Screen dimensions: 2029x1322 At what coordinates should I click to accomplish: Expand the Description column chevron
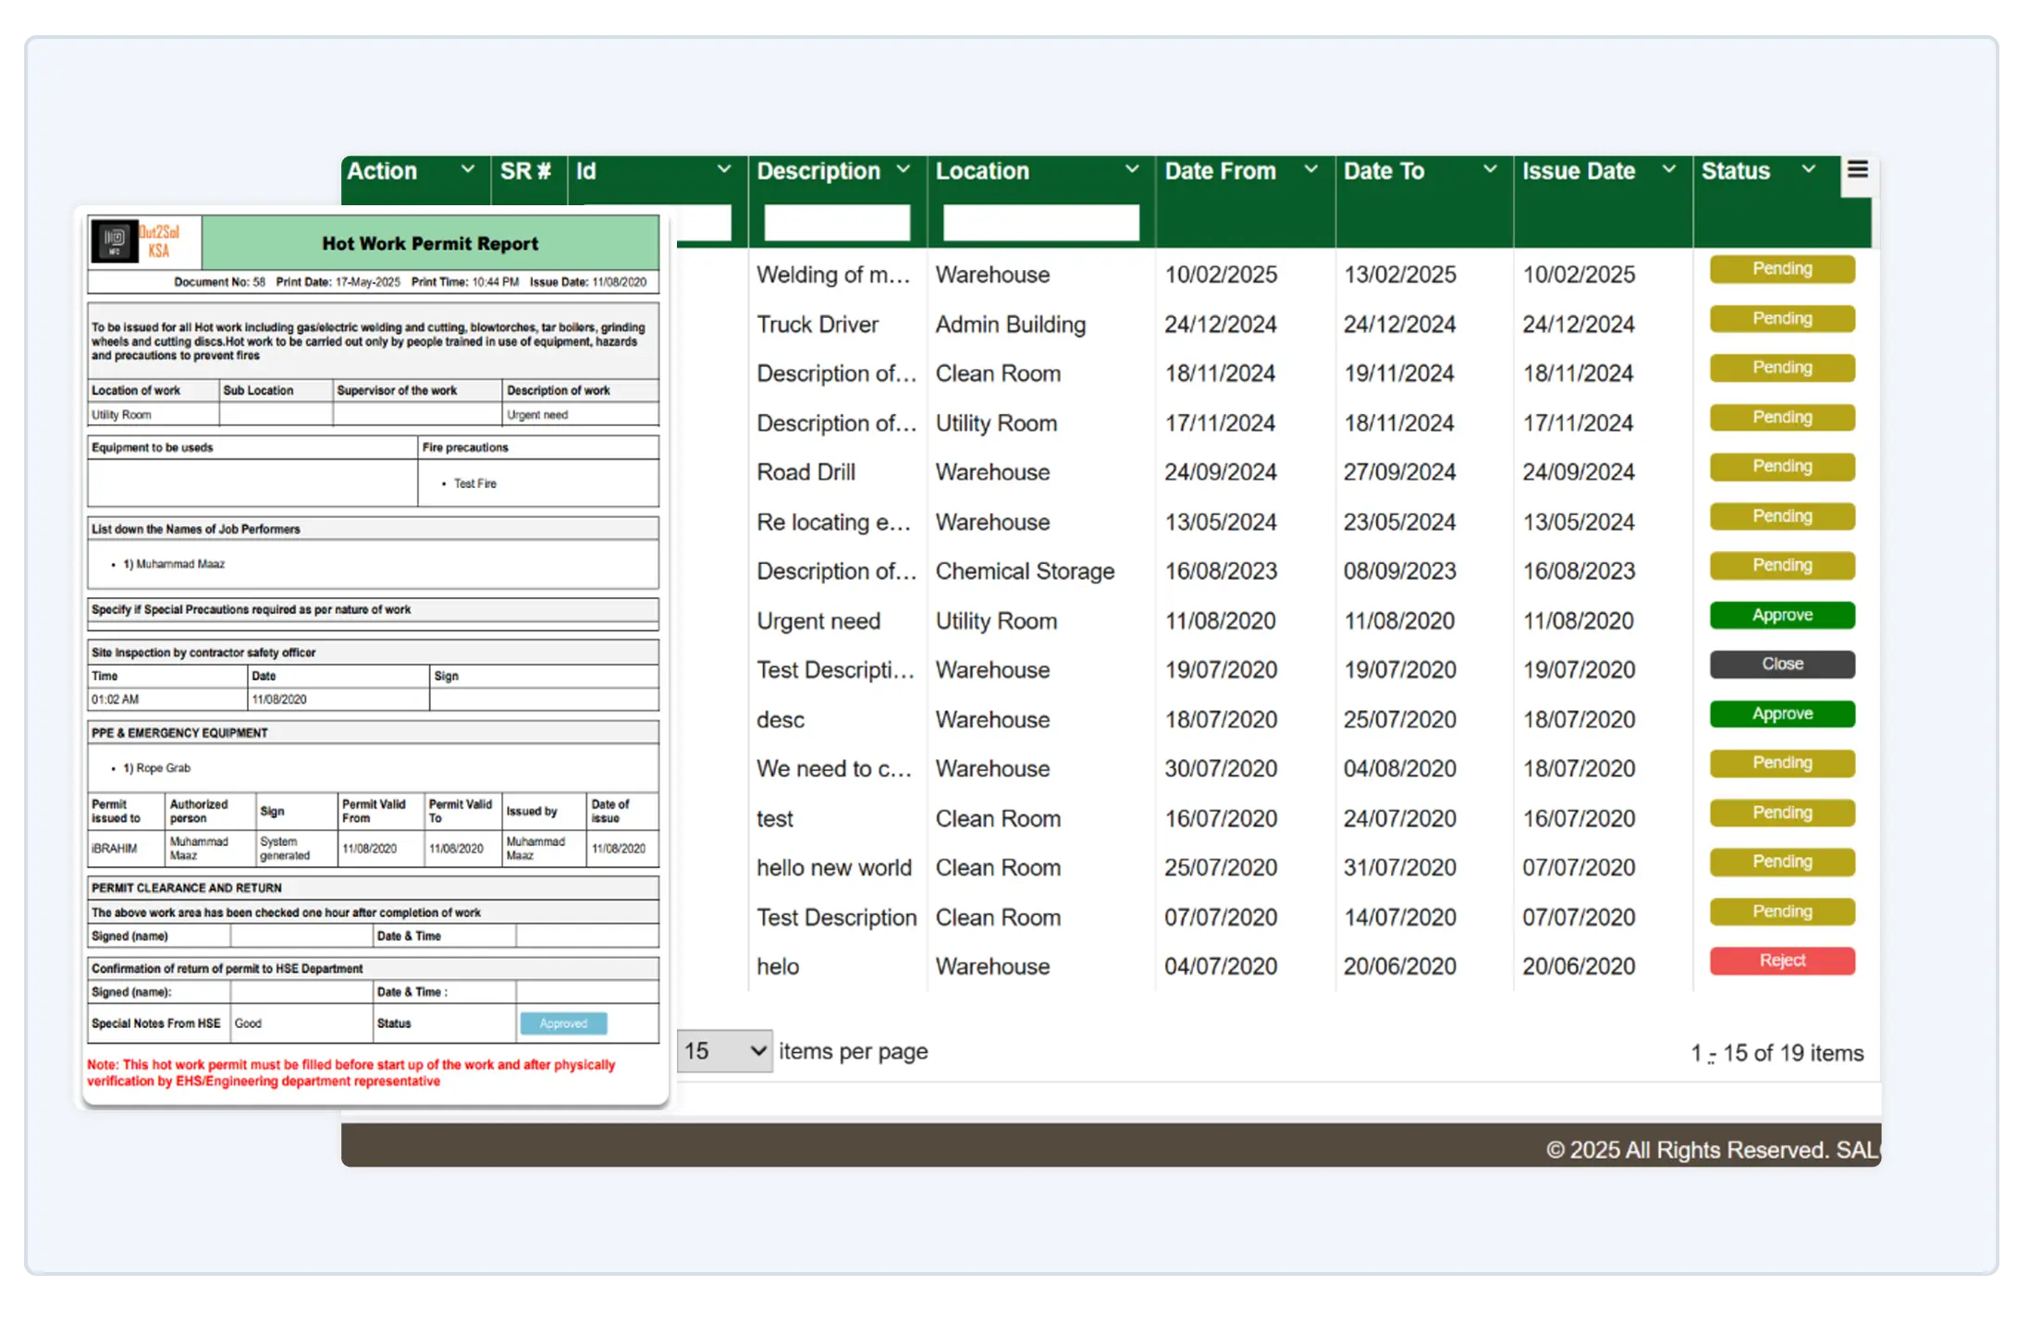pyautogui.click(x=904, y=170)
